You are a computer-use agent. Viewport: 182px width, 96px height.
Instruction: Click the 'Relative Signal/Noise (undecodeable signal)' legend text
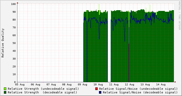pyautogui.click(x=138, y=89)
